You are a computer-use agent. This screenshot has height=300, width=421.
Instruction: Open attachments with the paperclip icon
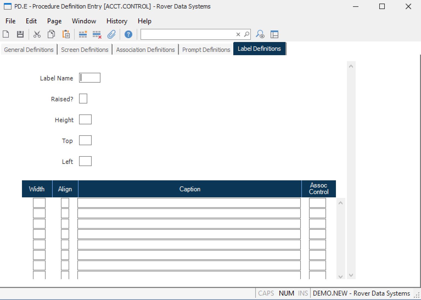(x=111, y=34)
